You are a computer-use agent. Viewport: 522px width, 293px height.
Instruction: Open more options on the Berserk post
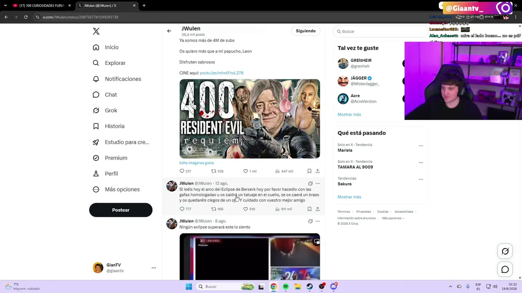(318, 184)
